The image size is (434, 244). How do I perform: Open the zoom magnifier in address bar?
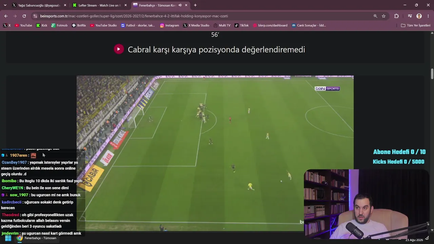[x=375, y=16]
